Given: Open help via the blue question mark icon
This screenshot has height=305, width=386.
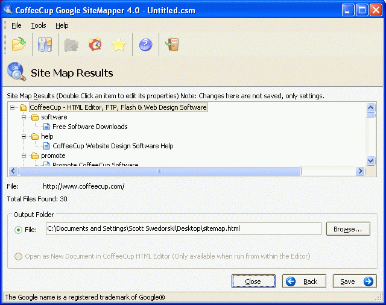Looking at the screenshot, I should [145, 45].
